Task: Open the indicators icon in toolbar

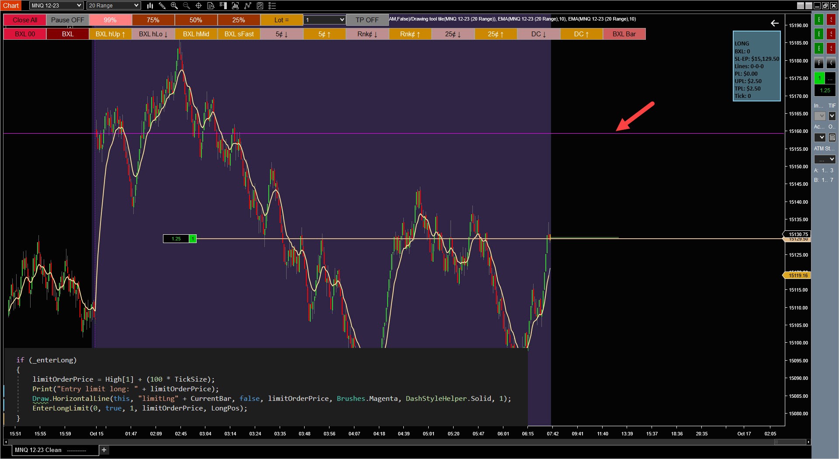Action: (236, 6)
